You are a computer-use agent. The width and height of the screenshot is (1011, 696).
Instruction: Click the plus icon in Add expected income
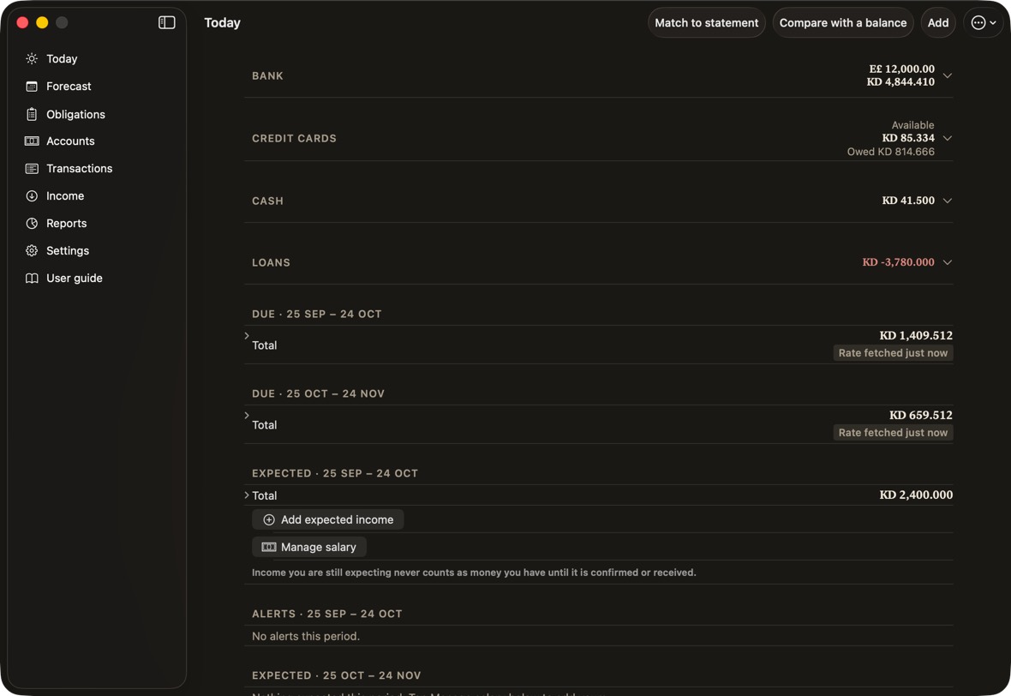[x=269, y=520]
